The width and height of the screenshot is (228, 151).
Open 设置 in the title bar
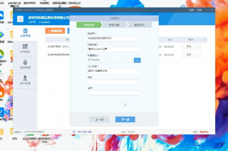pyautogui.click(x=191, y=10)
